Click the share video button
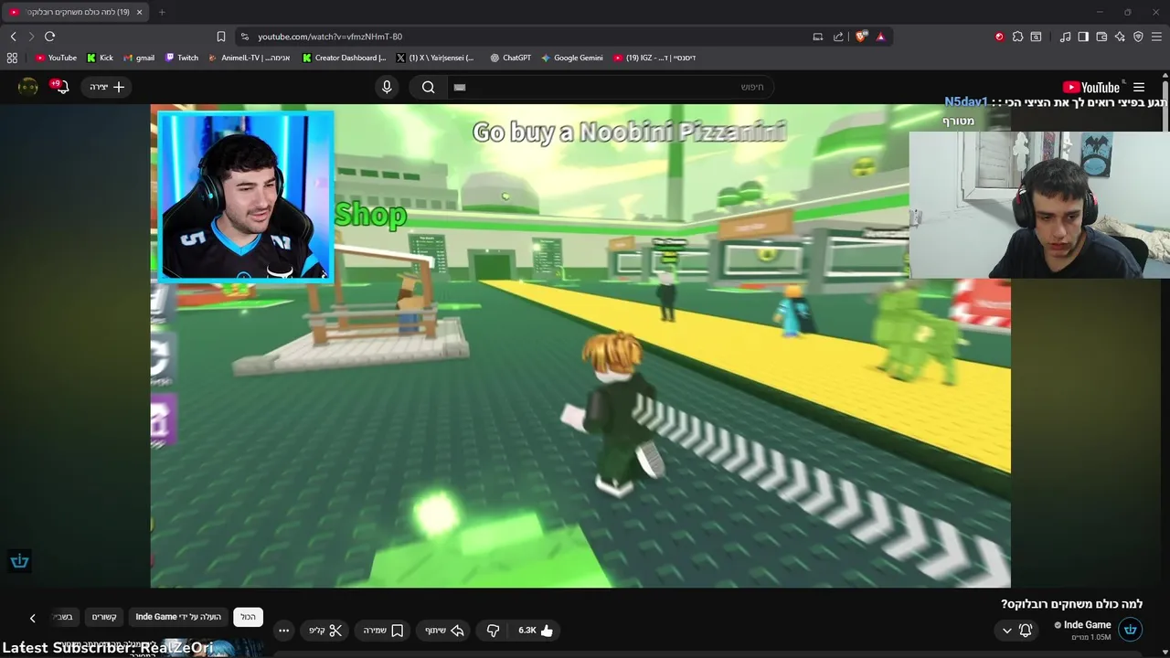 [444, 631]
